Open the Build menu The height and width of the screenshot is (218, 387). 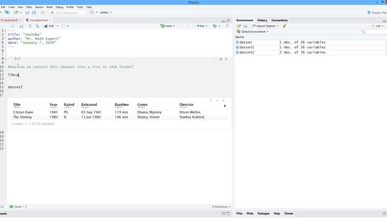50,7
